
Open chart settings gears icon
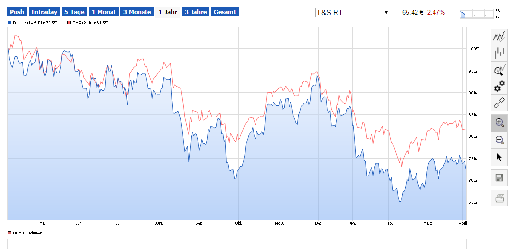point(499,87)
